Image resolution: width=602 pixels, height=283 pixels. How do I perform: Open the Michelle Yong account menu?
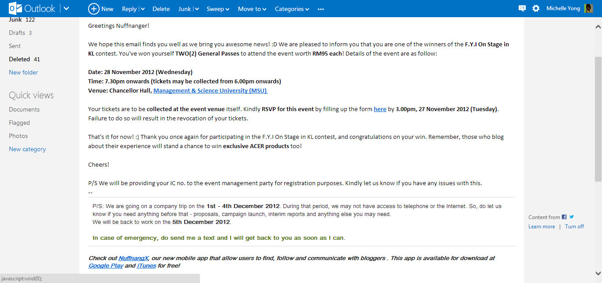click(x=563, y=8)
